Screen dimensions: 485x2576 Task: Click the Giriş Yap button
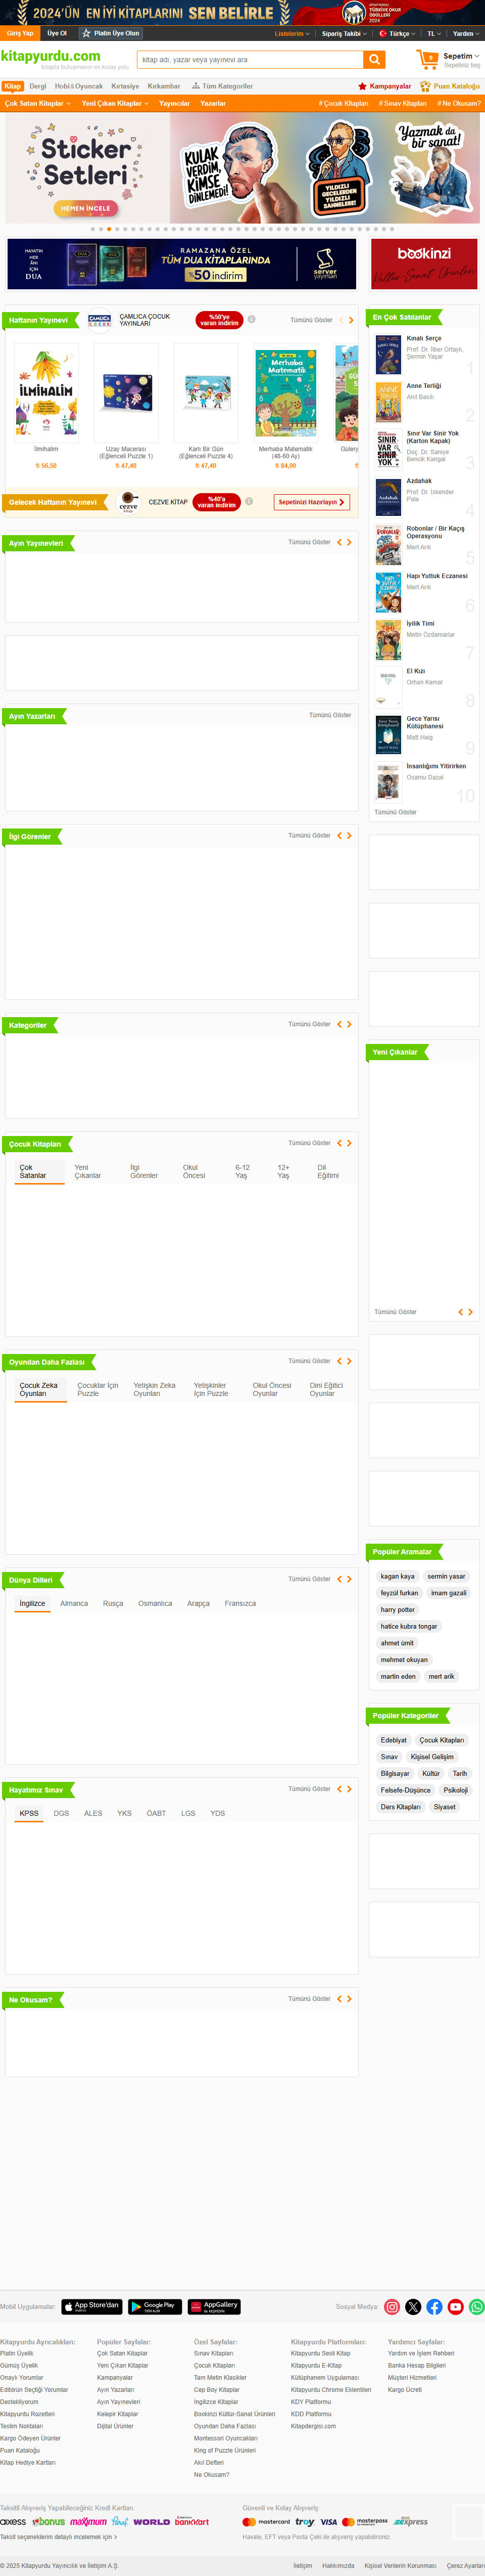point(20,33)
